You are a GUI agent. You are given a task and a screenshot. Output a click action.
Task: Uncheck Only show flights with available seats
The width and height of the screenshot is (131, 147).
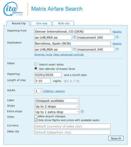[36, 120]
